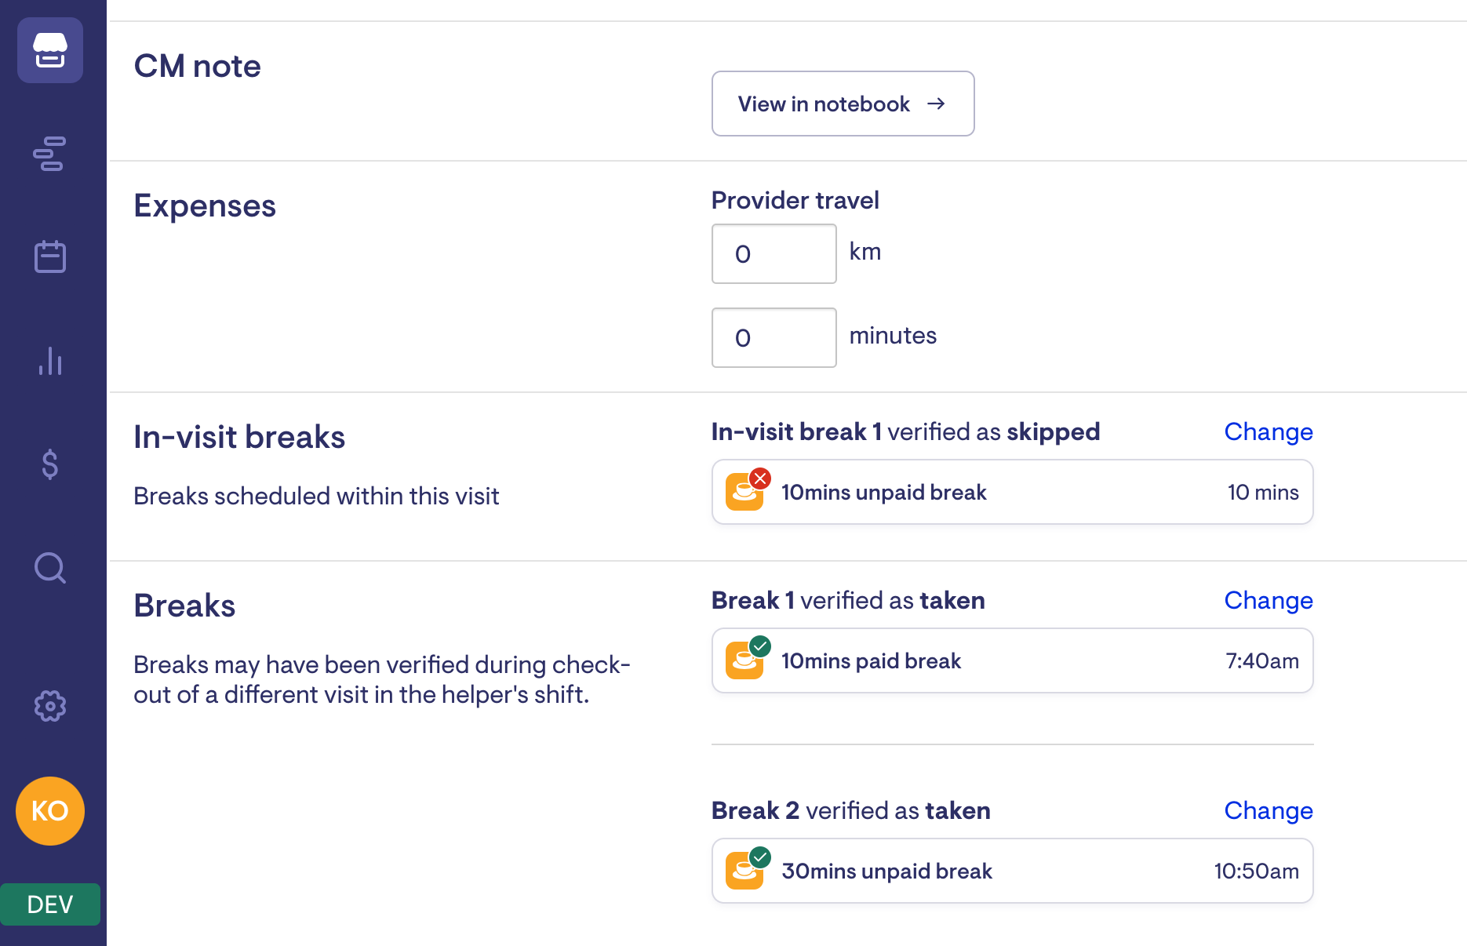
Task: Click the View in notebook button
Action: [843, 104]
